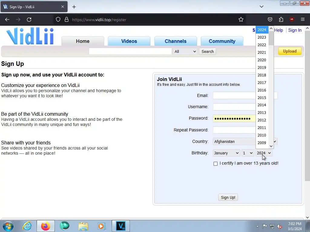Select 2015 from year list
Viewport: 310px width, 232px height.
262,98
